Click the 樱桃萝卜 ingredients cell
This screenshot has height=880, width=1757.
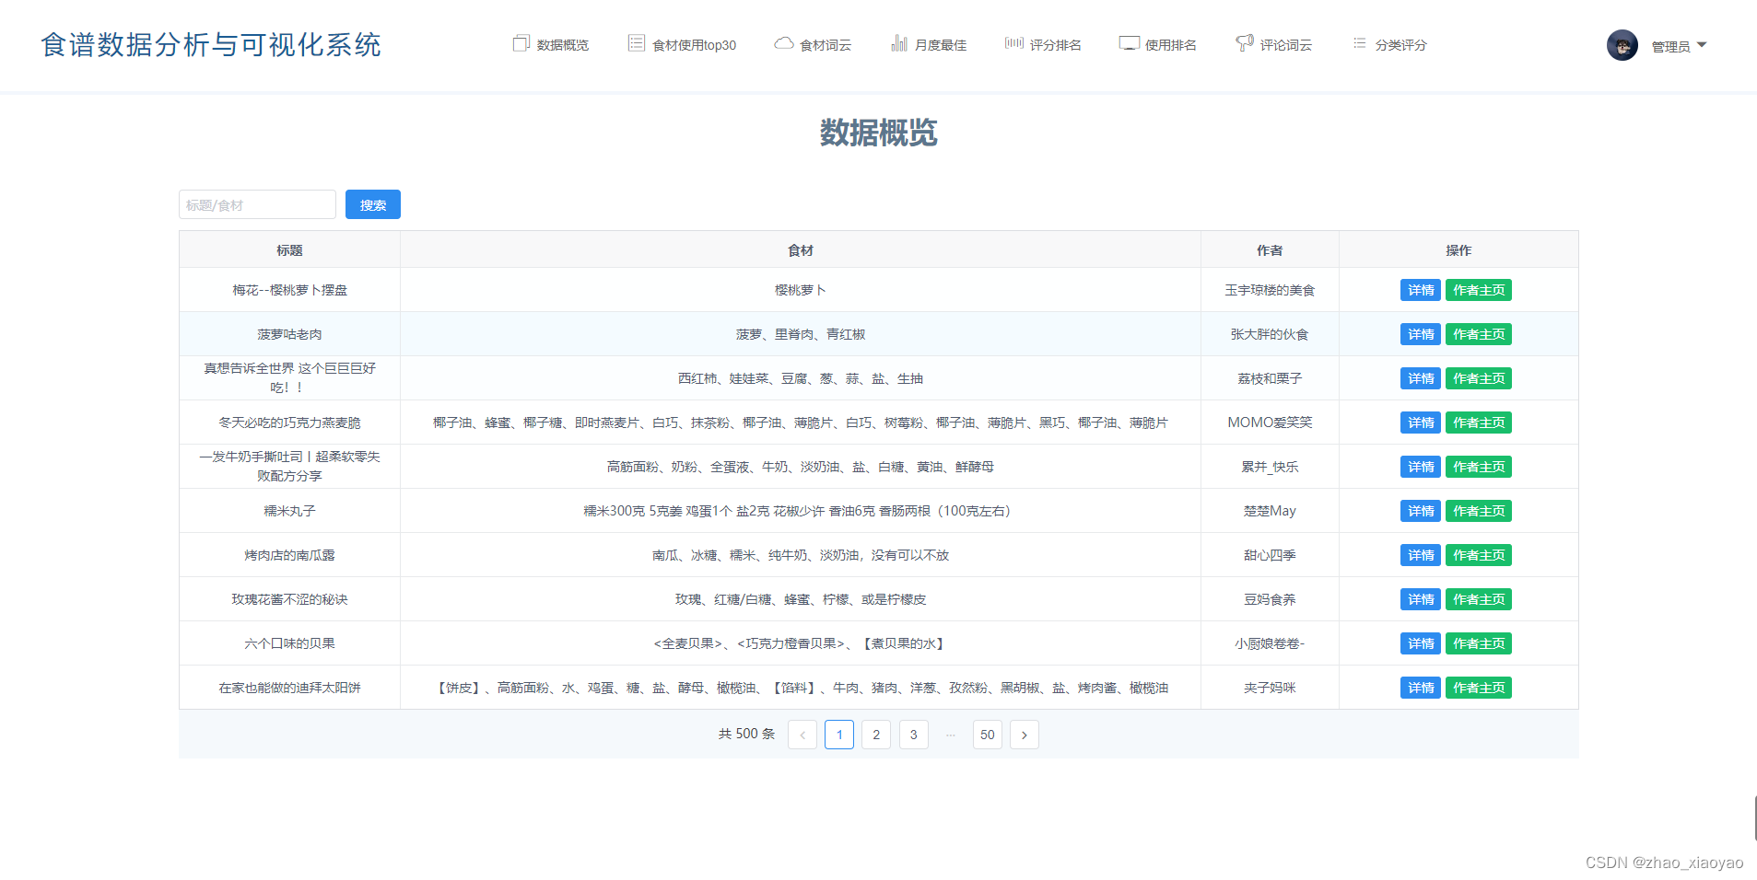click(801, 290)
